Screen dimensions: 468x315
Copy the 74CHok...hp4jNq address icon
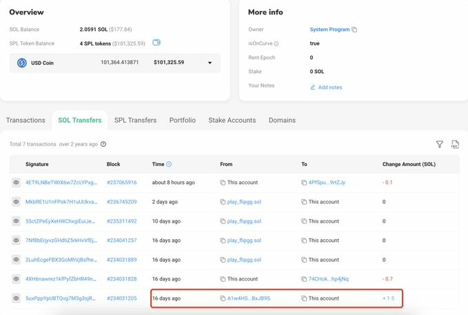pyautogui.click(x=304, y=279)
